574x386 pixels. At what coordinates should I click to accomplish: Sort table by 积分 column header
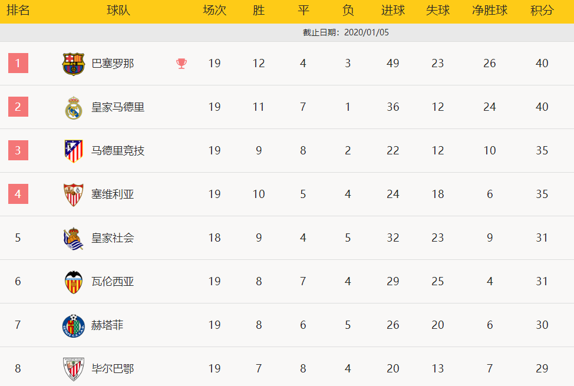click(542, 10)
